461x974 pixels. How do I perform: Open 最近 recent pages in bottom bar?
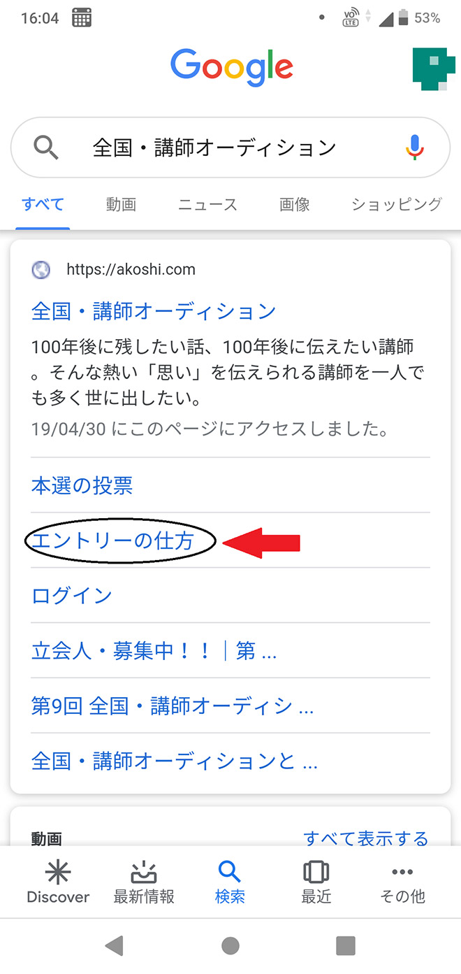(316, 882)
